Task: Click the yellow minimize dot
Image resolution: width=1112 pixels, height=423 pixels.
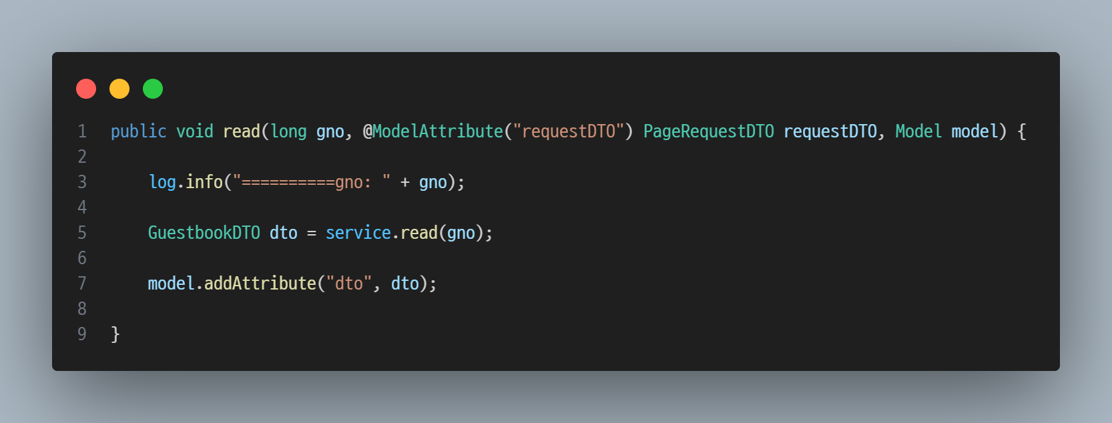Action: pyautogui.click(x=119, y=89)
